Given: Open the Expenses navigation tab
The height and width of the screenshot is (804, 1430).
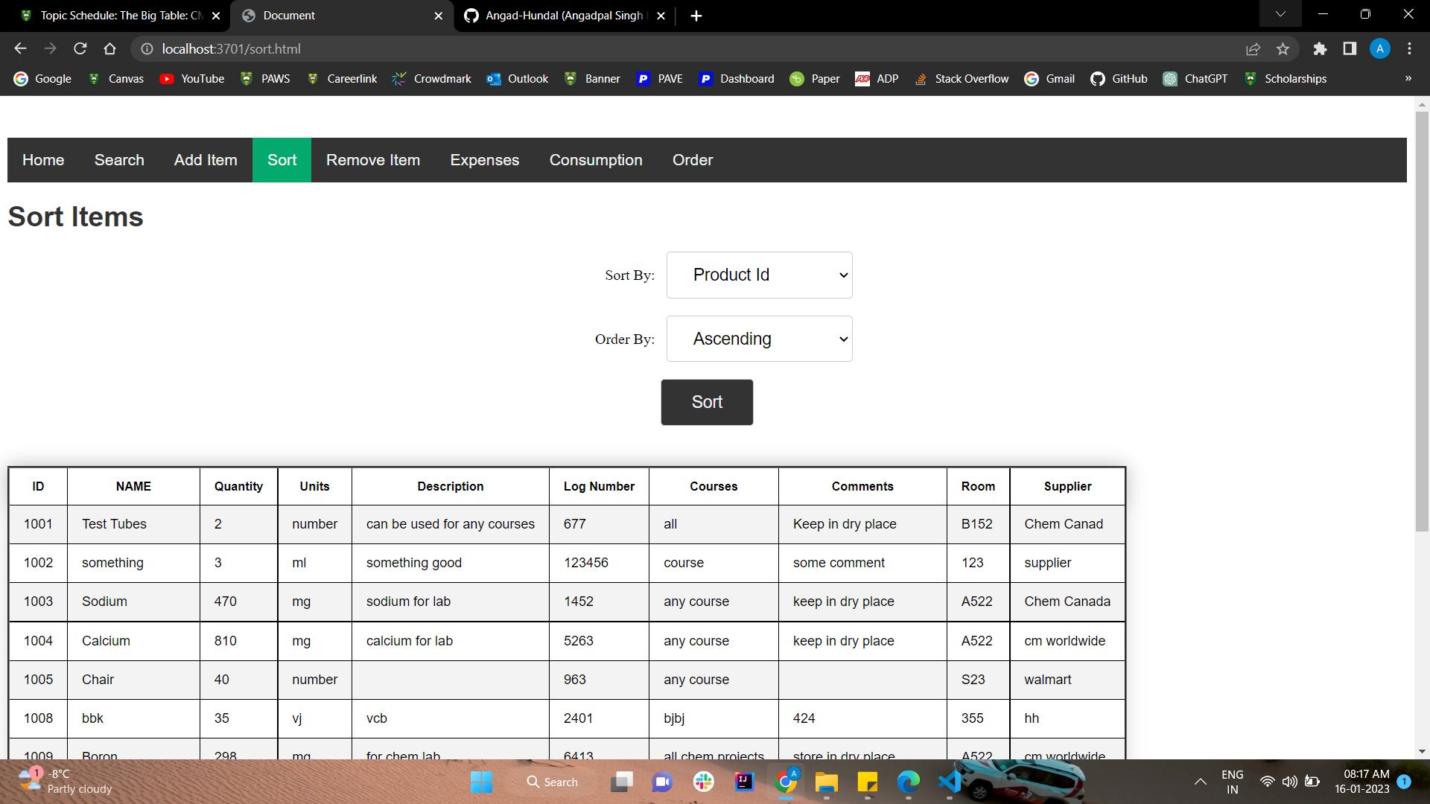Looking at the screenshot, I should [484, 159].
